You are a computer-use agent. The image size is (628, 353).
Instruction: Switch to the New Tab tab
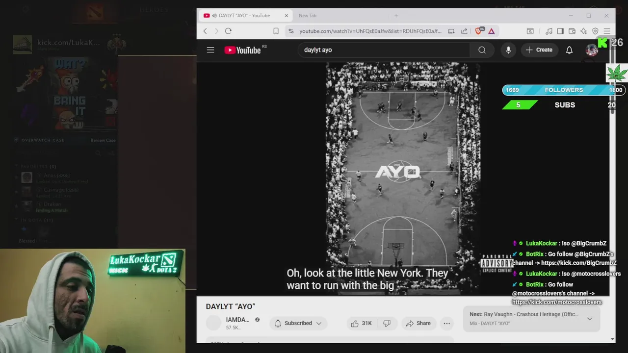coord(308,16)
